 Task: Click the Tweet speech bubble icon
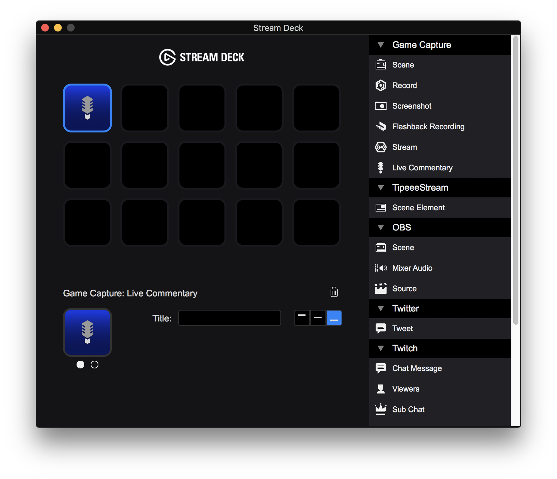click(381, 329)
